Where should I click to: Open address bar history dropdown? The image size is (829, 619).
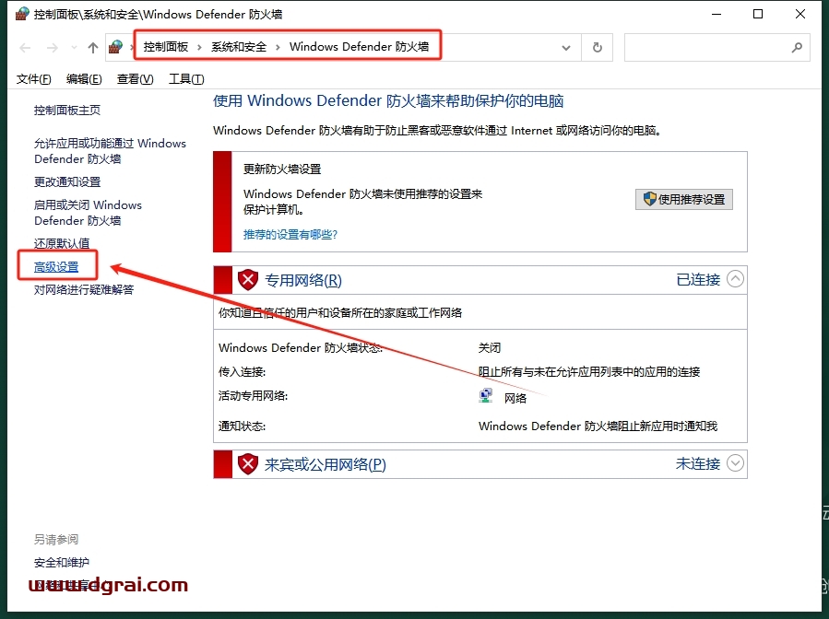pos(566,48)
